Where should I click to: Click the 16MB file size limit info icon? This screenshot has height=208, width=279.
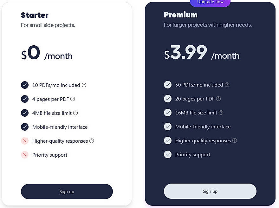[x=221, y=113]
